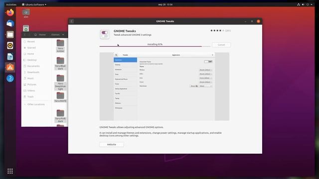319x179 pixels.
Task: Cancel the GNOME Tweaks installation
Action: point(221,45)
